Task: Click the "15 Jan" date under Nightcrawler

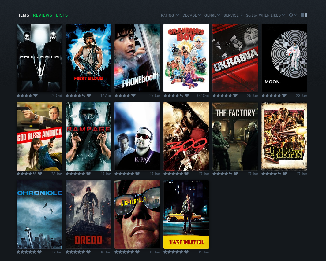Action: click(155, 252)
